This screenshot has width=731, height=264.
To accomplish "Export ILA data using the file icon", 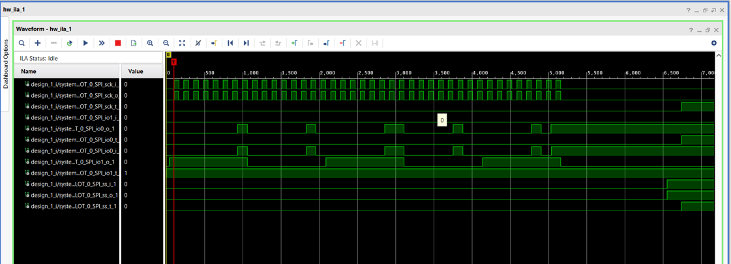I will coord(134,43).
